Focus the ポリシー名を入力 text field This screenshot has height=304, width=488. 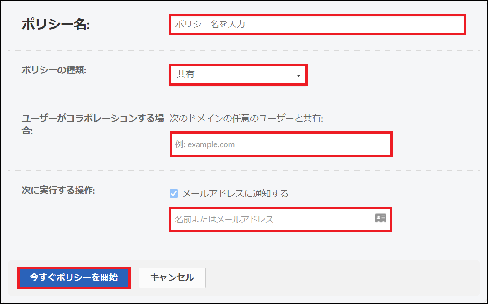[317, 25]
